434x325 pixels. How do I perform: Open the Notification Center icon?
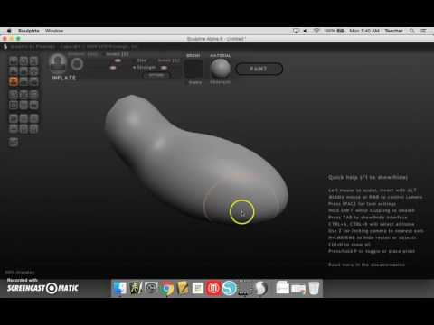point(423,31)
